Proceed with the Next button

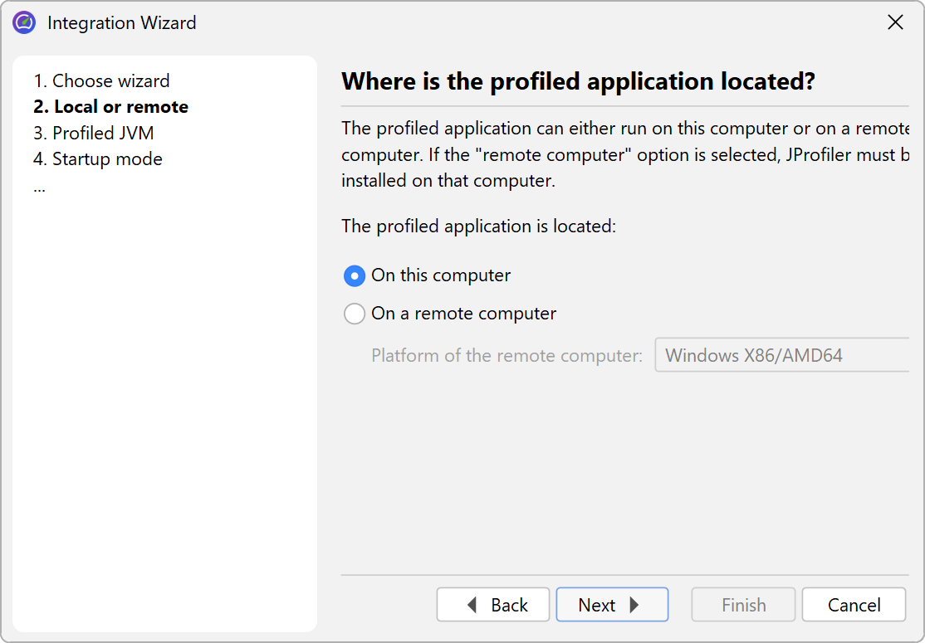pos(612,606)
